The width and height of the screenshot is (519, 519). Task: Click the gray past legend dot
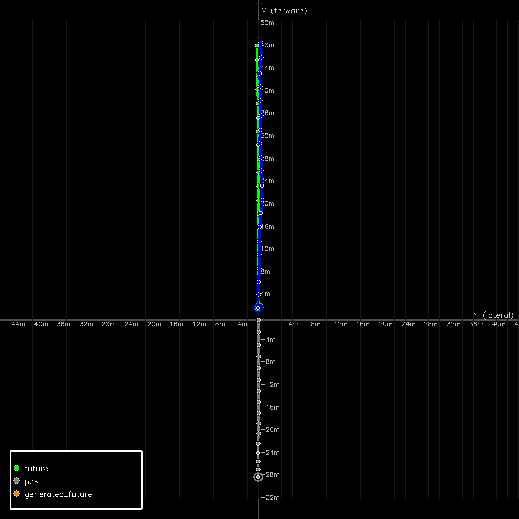click(17, 480)
